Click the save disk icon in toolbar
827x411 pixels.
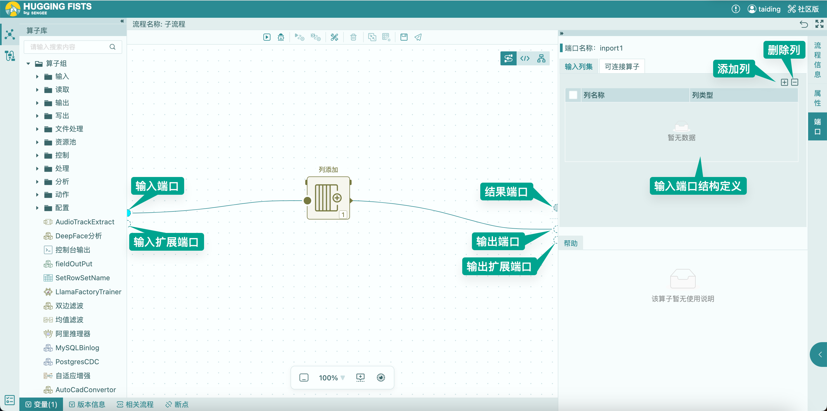point(404,37)
